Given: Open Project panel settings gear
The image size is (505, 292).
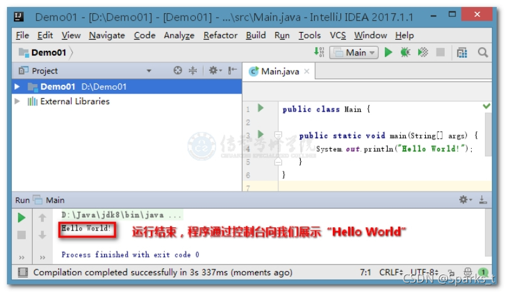Looking at the screenshot, I should pyautogui.click(x=215, y=70).
